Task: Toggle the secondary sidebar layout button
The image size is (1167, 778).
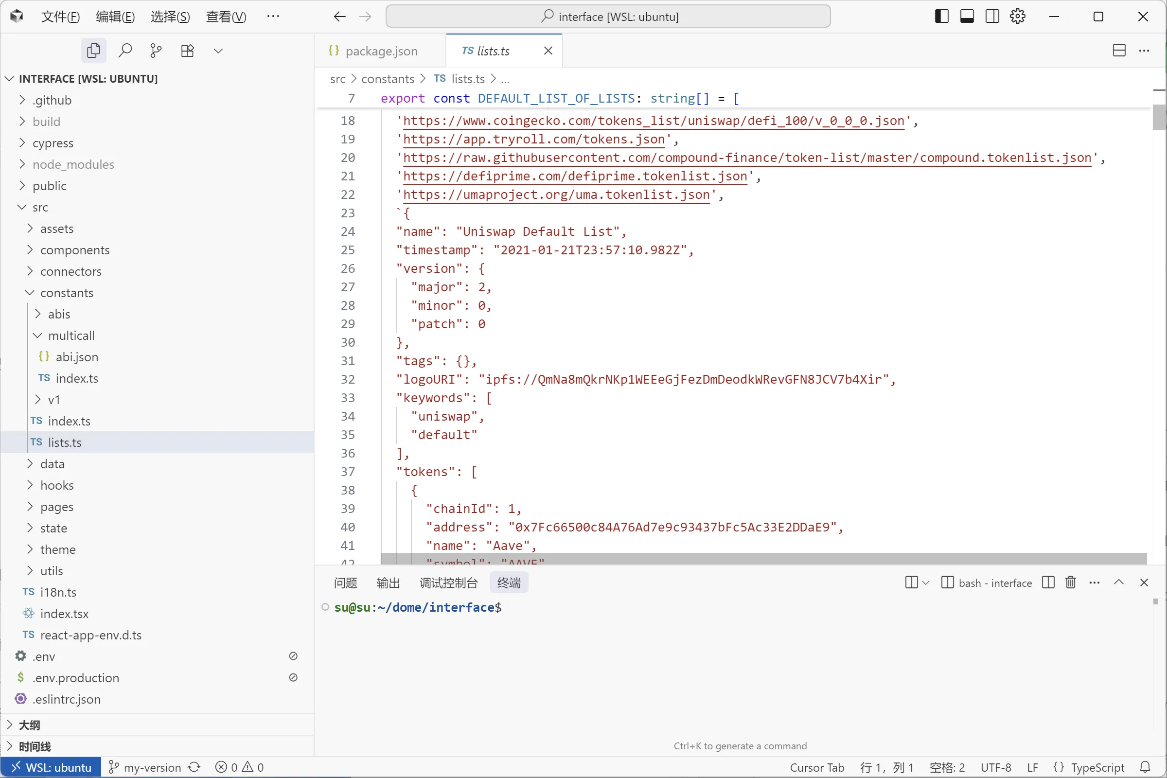Action: (x=992, y=17)
